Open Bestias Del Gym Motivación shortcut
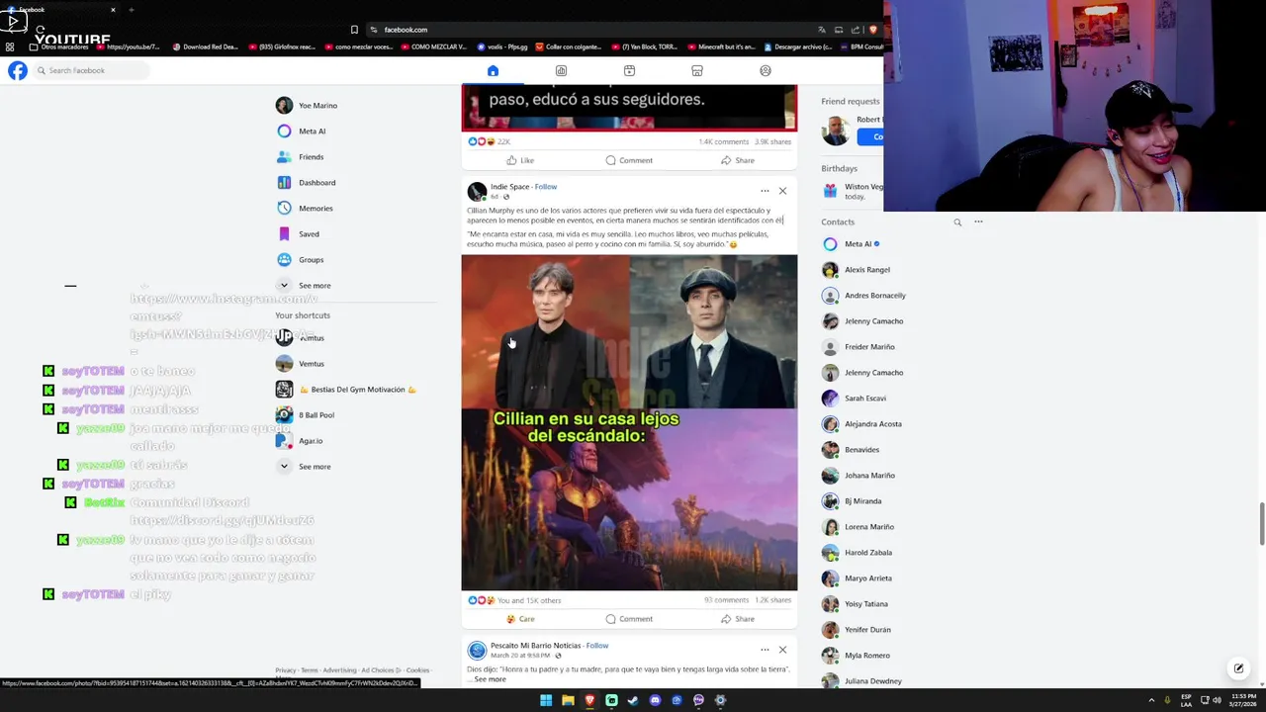1266x712 pixels. point(356,389)
